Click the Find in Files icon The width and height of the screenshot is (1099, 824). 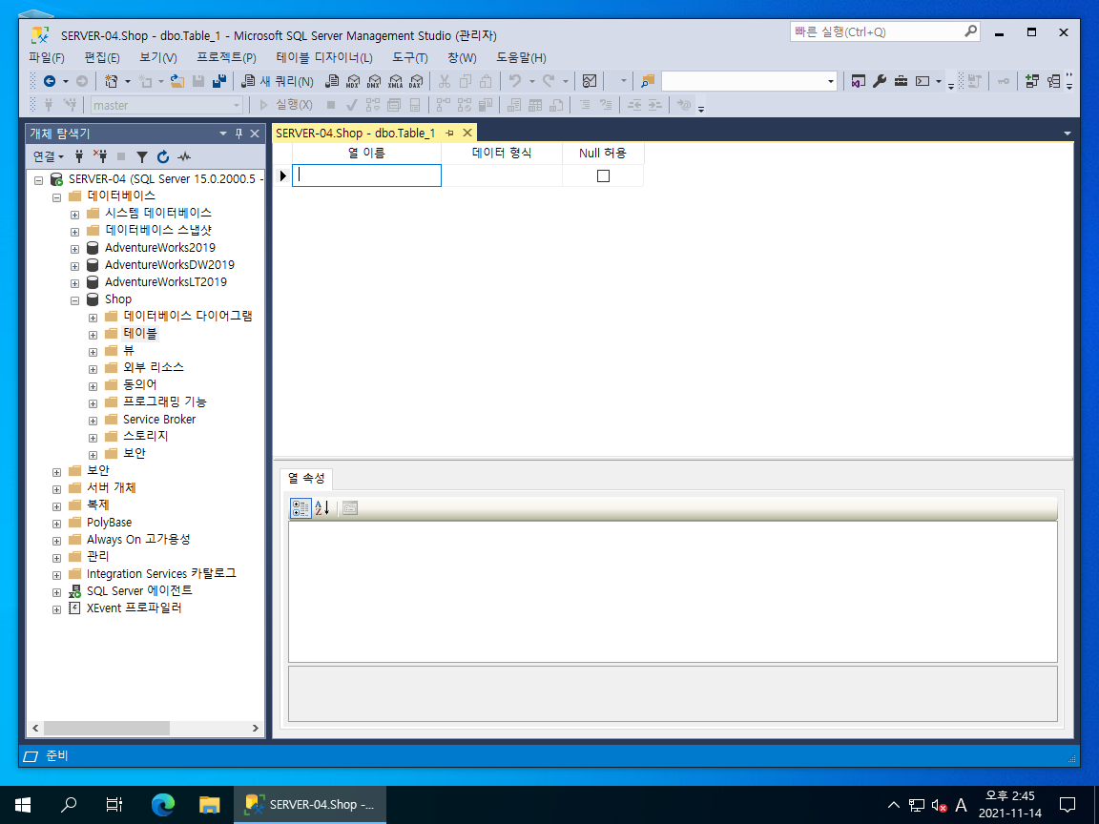pyautogui.click(x=648, y=81)
